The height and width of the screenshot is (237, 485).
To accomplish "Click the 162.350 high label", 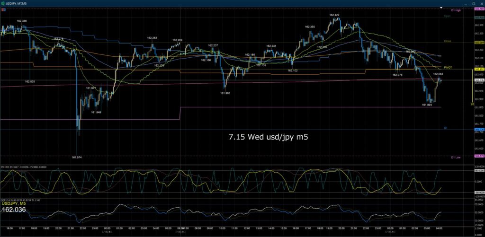I will point(310,27).
